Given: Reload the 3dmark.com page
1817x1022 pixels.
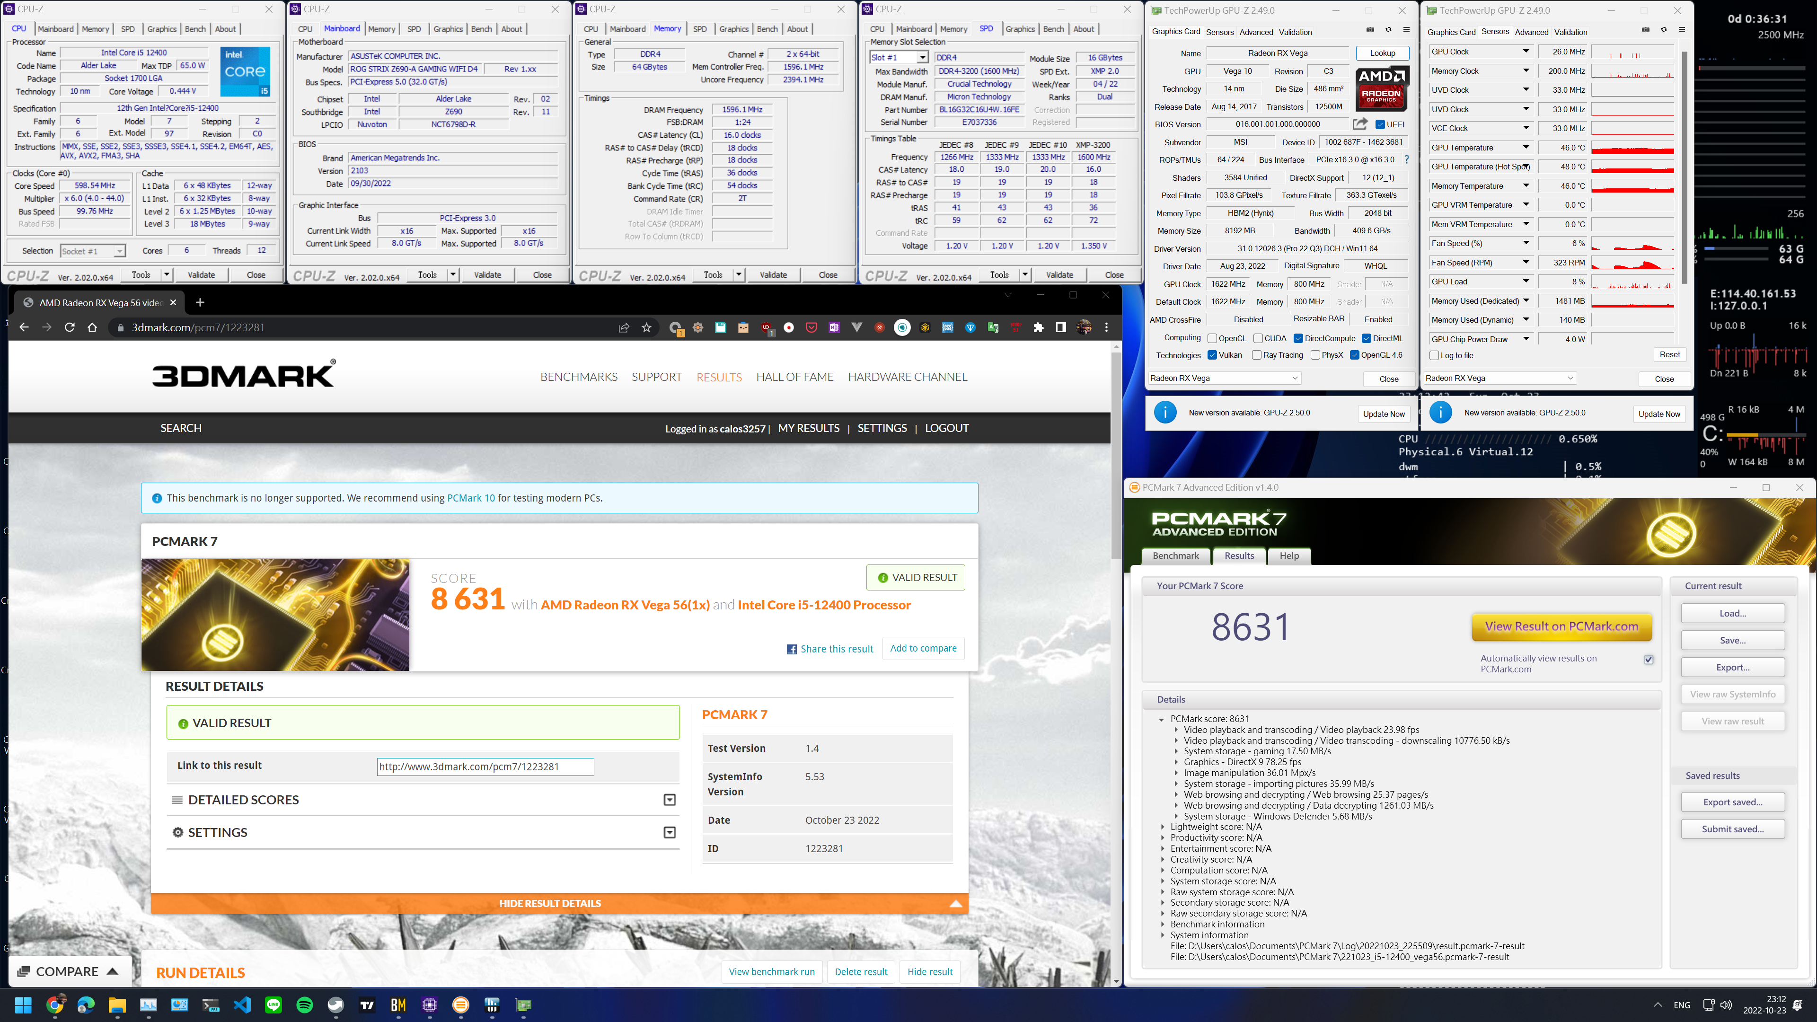Looking at the screenshot, I should pos(69,327).
